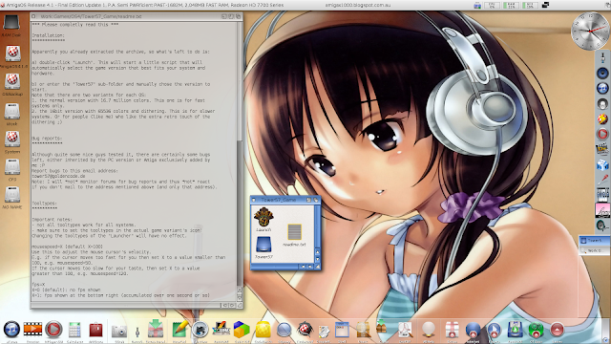Open the System drive desktop icon
The height and width of the screenshot is (344, 611).
coord(12,139)
